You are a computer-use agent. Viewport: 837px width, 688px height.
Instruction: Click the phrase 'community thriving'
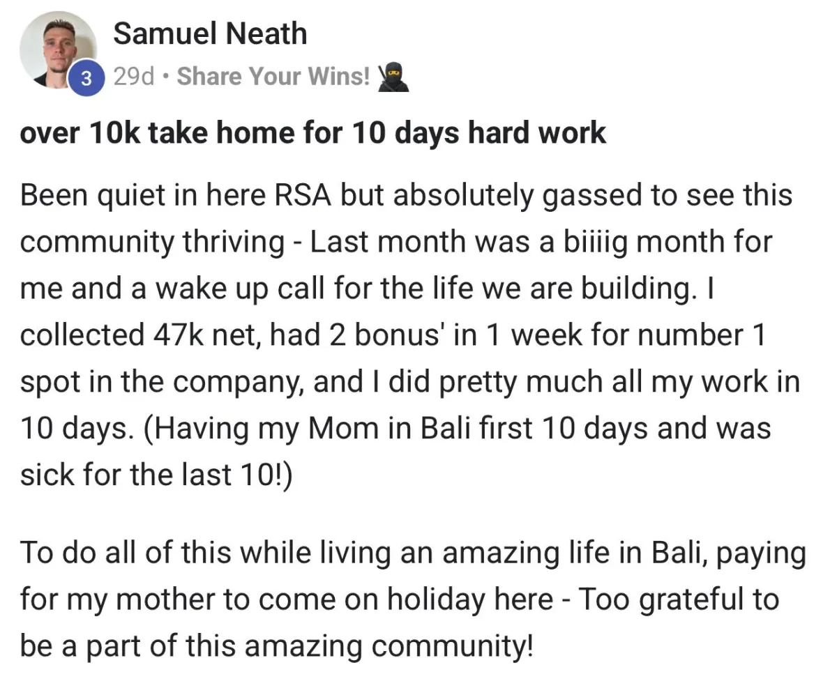click(152, 243)
